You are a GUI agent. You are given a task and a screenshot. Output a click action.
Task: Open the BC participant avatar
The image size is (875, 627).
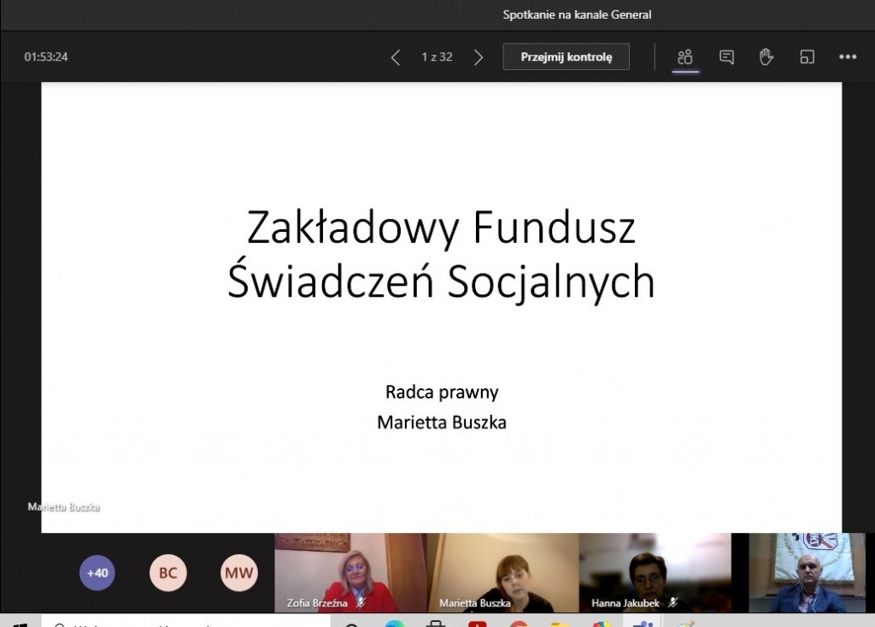pos(167,572)
